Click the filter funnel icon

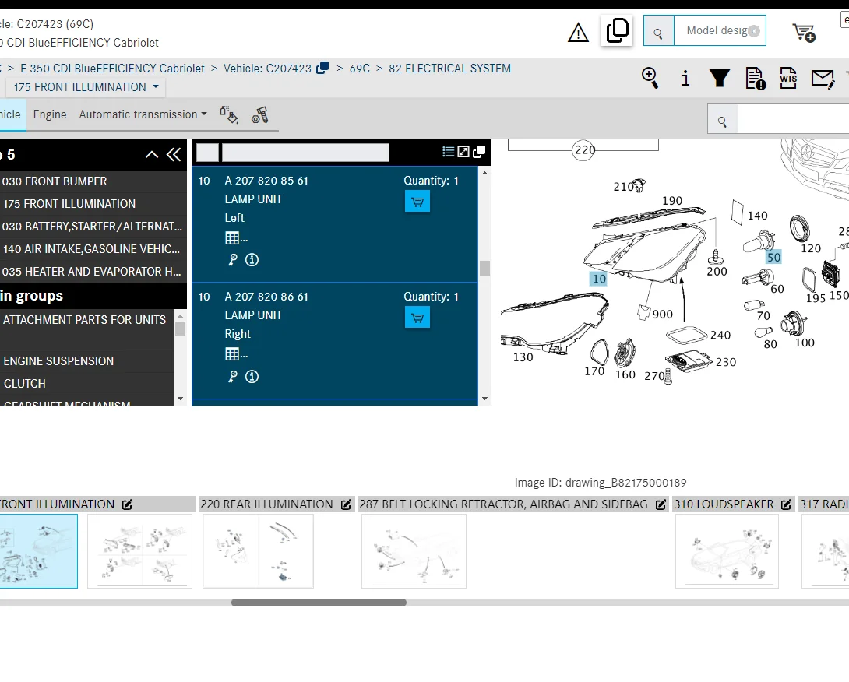point(720,78)
